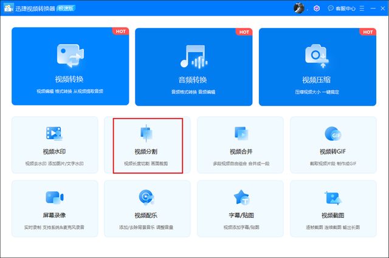This screenshot has height=258, width=389.
Task: Open the 音频转换 audio conversion card
Action: [x=193, y=66]
